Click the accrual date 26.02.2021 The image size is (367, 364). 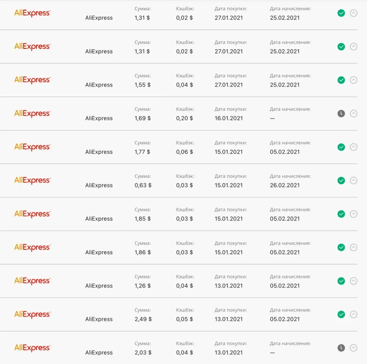285,185
